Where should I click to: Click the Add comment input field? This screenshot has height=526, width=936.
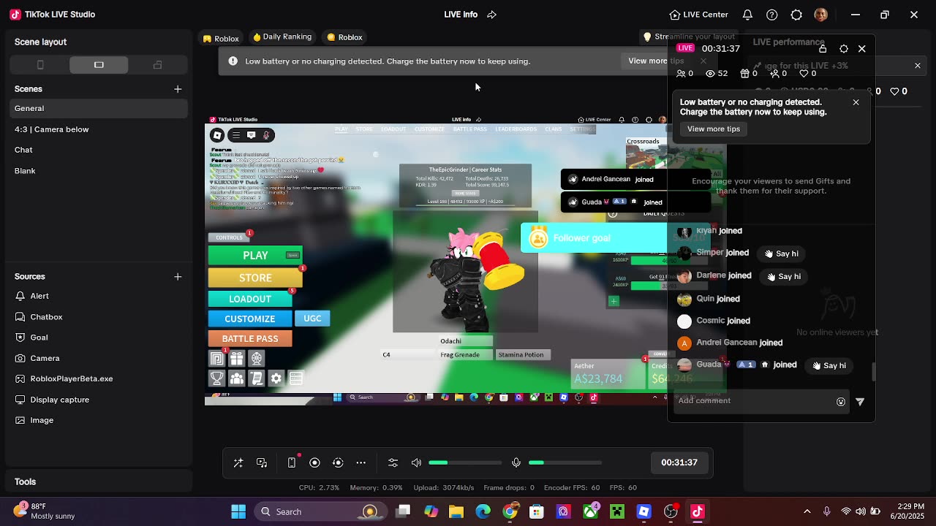pyautogui.click(x=753, y=401)
